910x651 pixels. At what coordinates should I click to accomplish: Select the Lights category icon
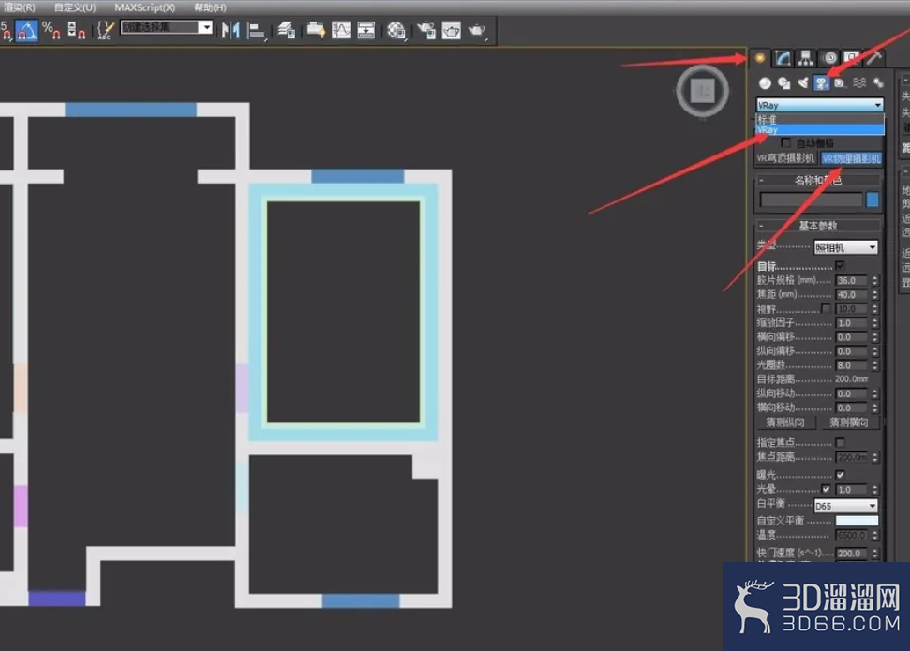tap(802, 83)
